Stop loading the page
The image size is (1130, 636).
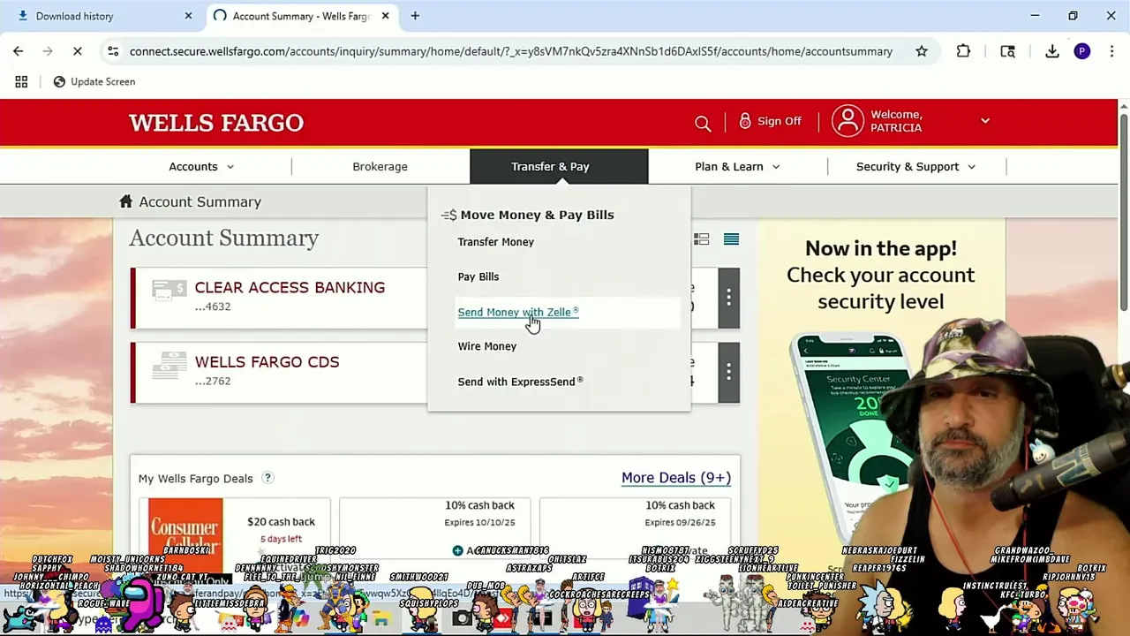click(x=77, y=51)
